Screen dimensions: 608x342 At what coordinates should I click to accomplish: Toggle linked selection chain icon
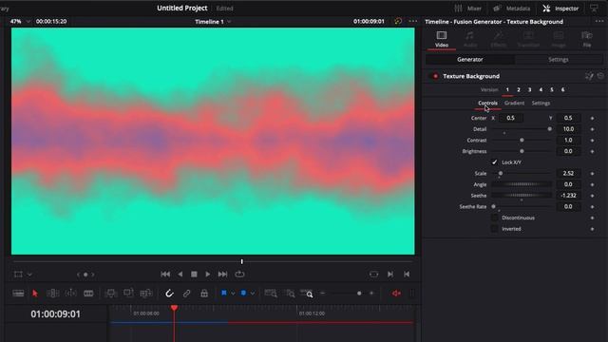186,294
